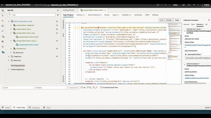Open the navigator options menu beside Filter
Screen dimensions: 211x118
(58, 15)
